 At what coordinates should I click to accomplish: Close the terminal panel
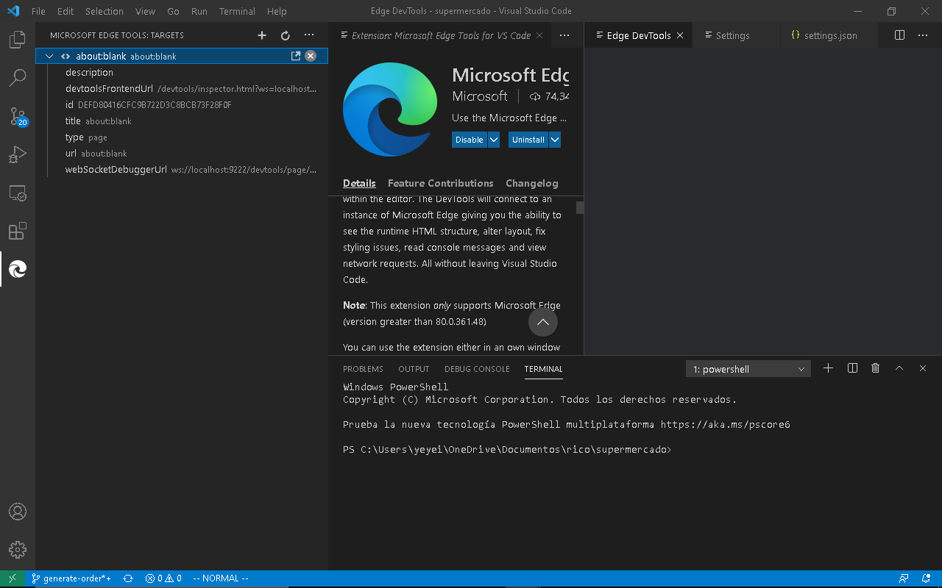click(923, 368)
